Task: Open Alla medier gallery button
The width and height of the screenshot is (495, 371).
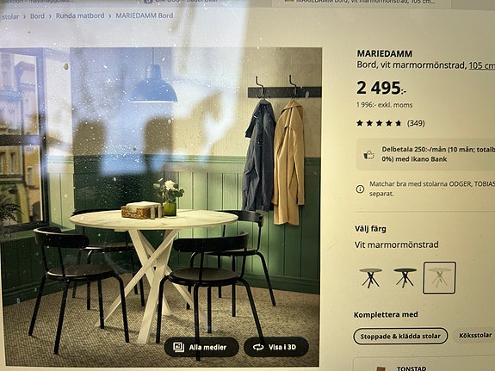Action: click(x=201, y=347)
